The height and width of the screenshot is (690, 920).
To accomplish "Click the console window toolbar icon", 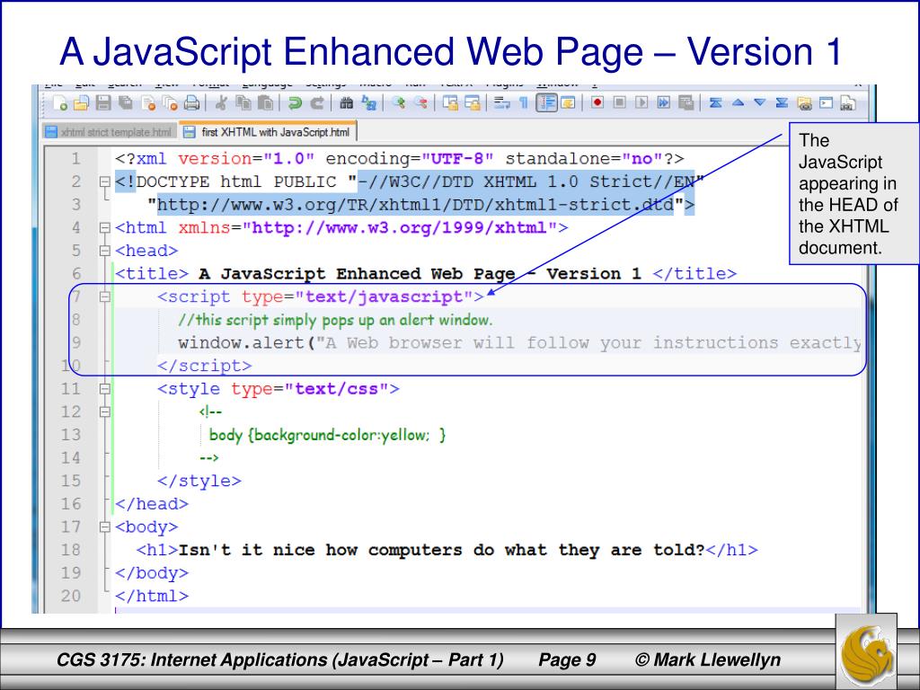I will click(x=827, y=103).
